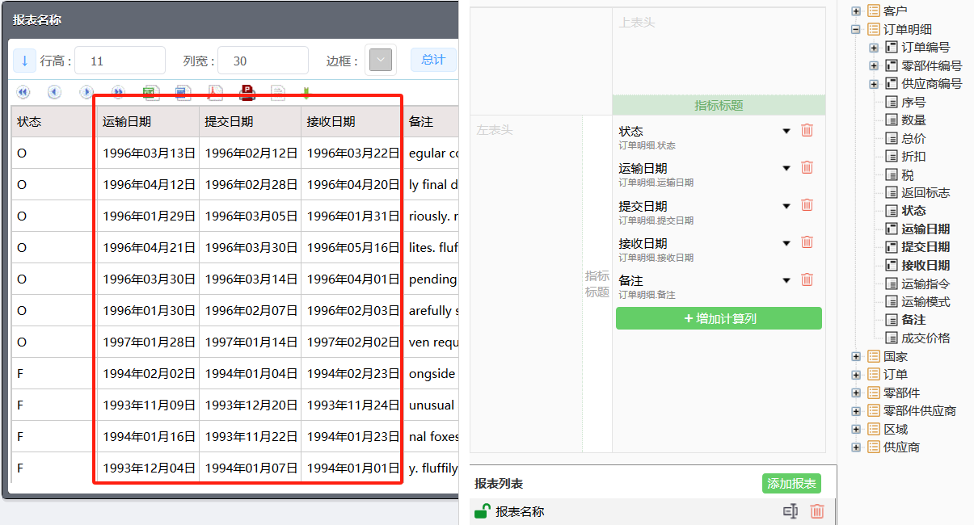The height and width of the screenshot is (525, 974).
Task: Click the 运输日期 column header in the table
Action: (x=148, y=121)
